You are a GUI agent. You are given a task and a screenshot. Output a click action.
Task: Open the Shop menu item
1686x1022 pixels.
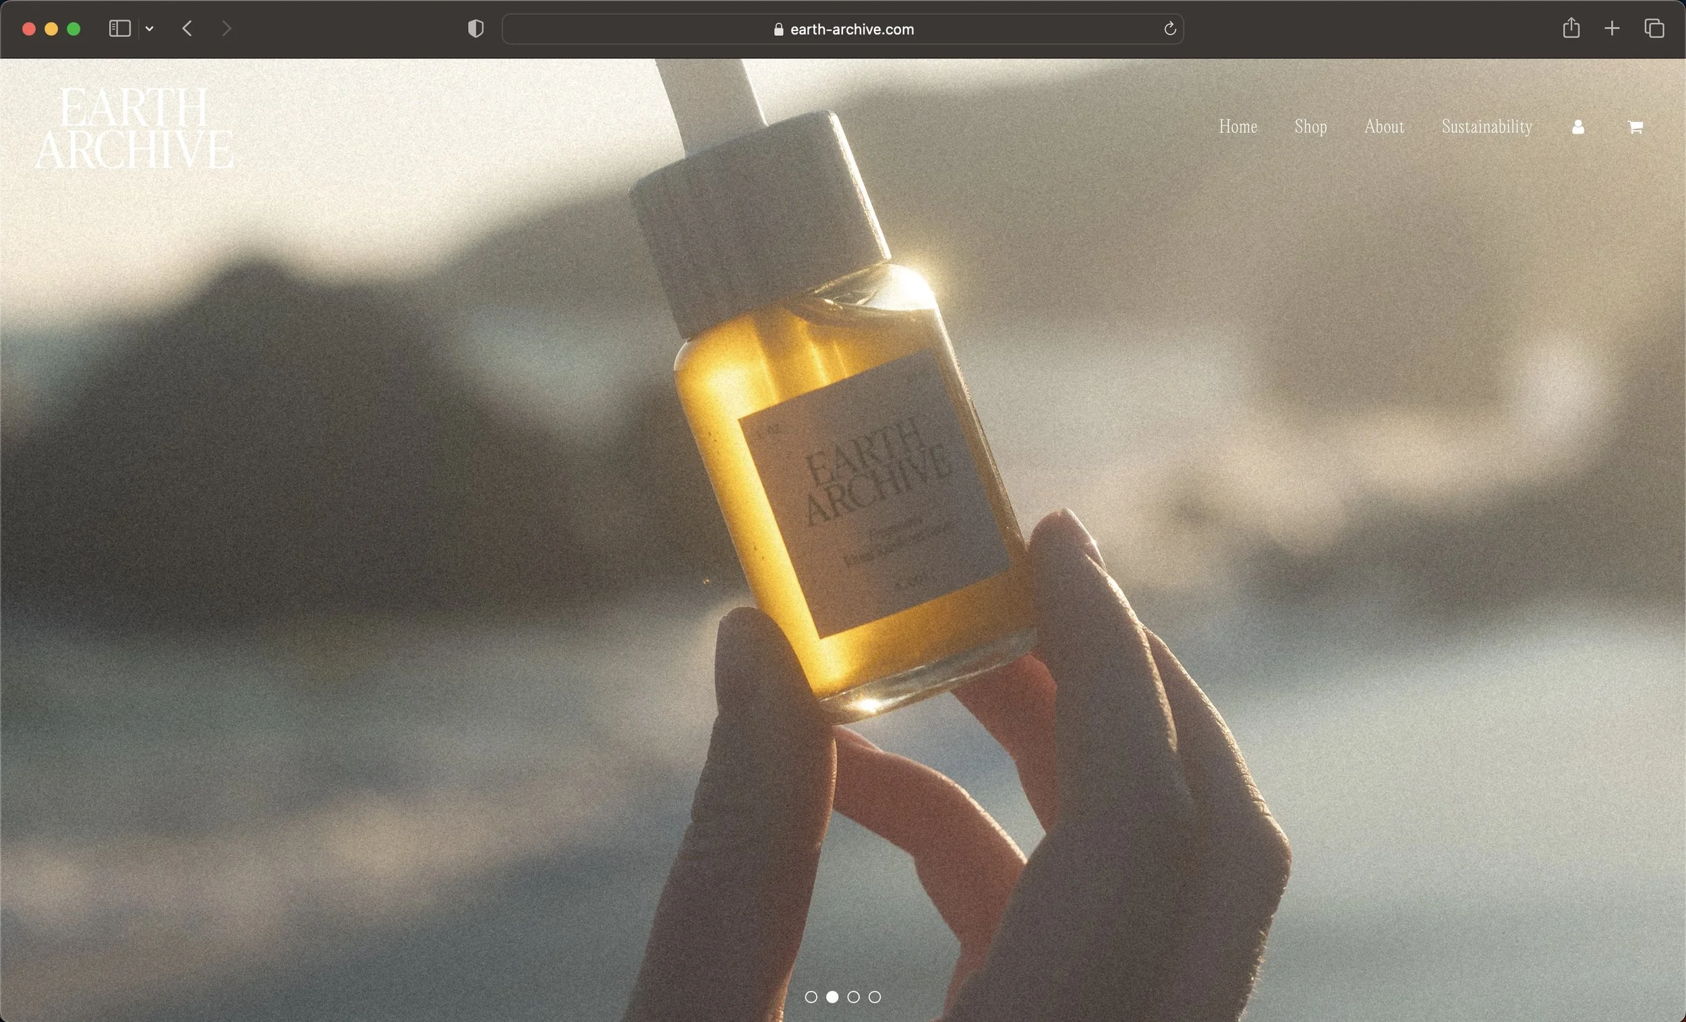click(x=1310, y=127)
